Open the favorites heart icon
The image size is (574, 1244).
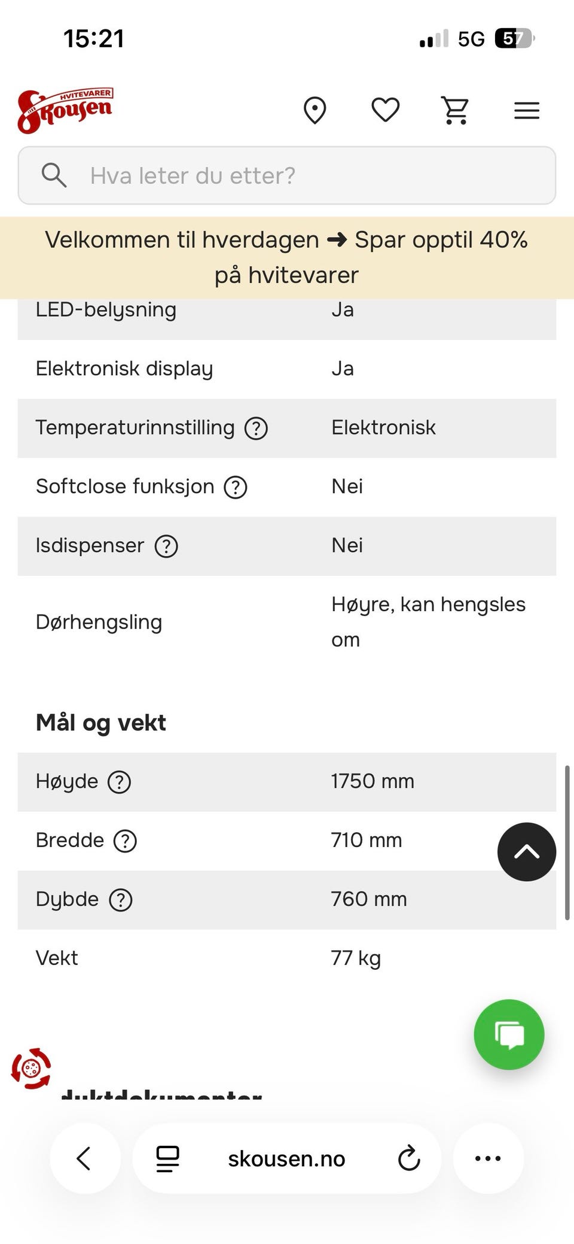tap(386, 110)
